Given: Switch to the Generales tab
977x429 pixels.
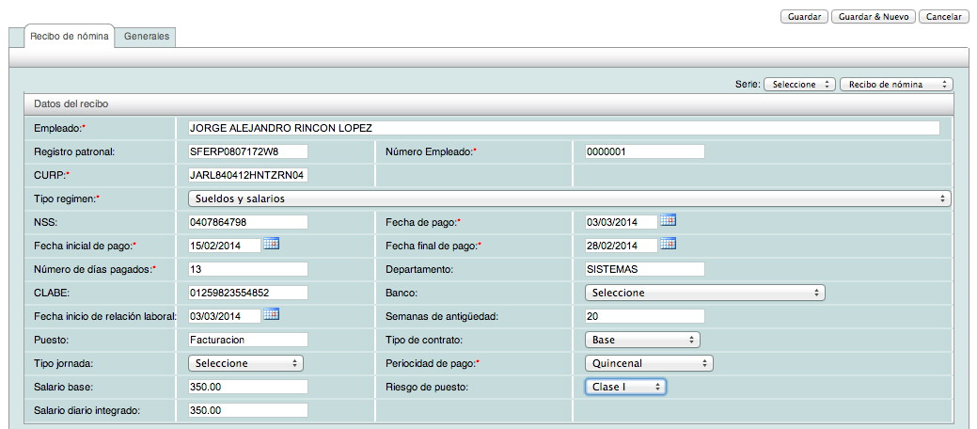Looking at the screenshot, I should click(147, 36).
